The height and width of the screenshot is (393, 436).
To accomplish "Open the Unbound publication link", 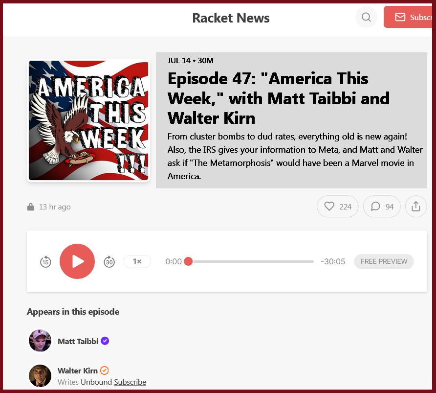I will tap(96, 382).
